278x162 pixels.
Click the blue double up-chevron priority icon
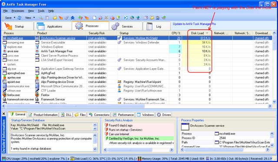click(x=73, y=18)
